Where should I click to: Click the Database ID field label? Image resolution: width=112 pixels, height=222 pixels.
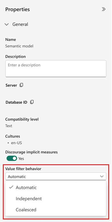[x=16, y=102]
